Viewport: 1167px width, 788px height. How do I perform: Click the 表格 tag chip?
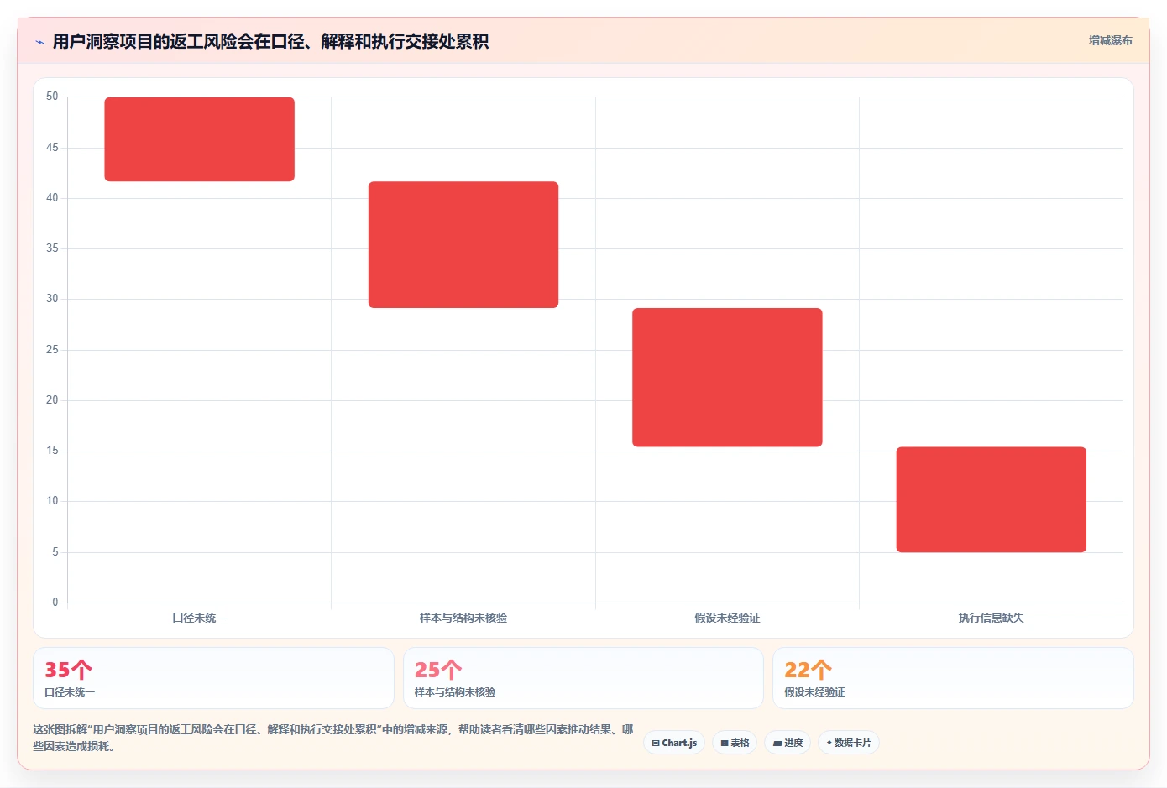coord(735,743)
